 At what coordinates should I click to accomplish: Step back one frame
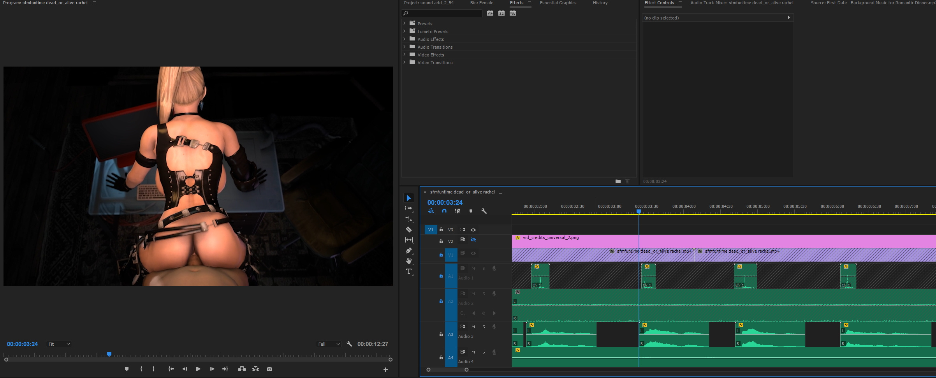coord(185,369)
